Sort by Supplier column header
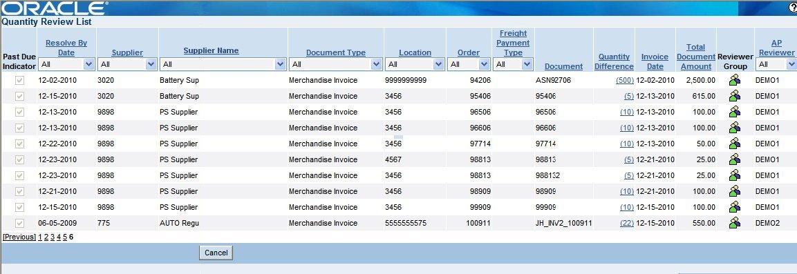The image size is (797, 274). [128, 52]
